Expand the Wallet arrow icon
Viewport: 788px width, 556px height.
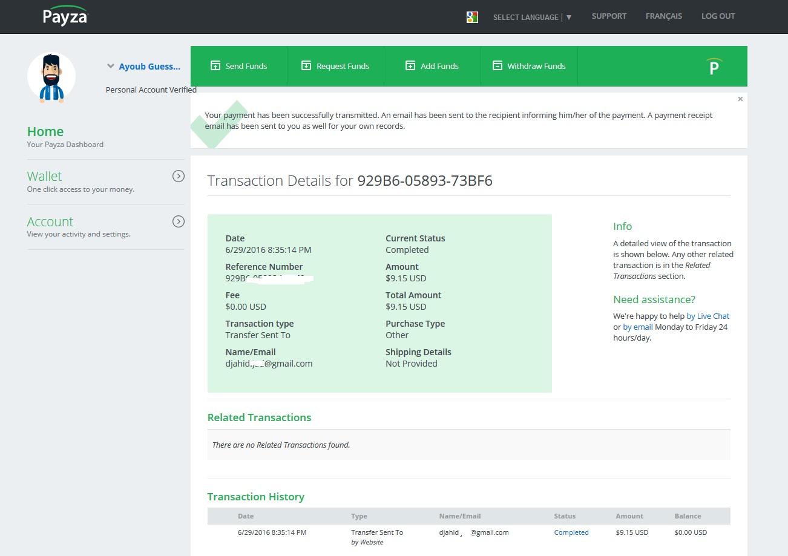pyautogui.click(x=179, y=176)
